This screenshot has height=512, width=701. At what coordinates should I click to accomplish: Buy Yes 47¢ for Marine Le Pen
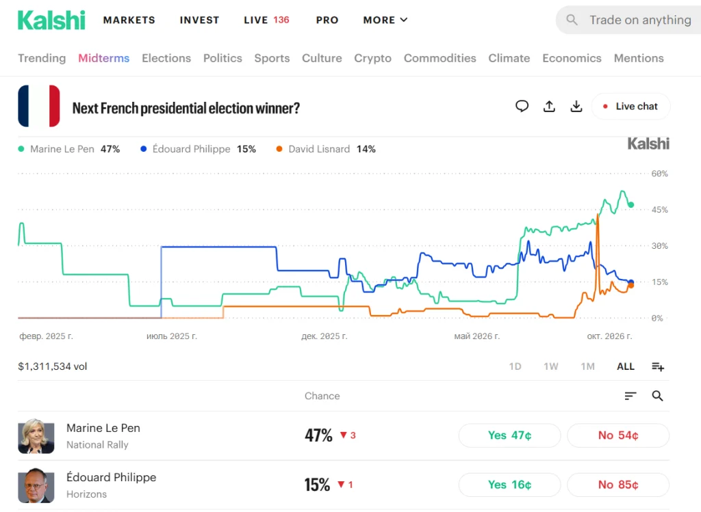[509, 435]
